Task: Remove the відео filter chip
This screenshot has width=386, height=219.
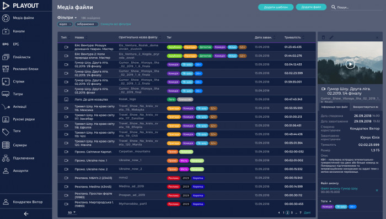Action: click(x=70, y=24)
